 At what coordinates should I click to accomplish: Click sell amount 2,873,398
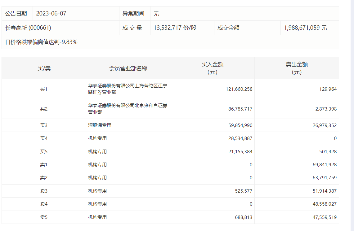pyautogui.click(x=326, y=109)
